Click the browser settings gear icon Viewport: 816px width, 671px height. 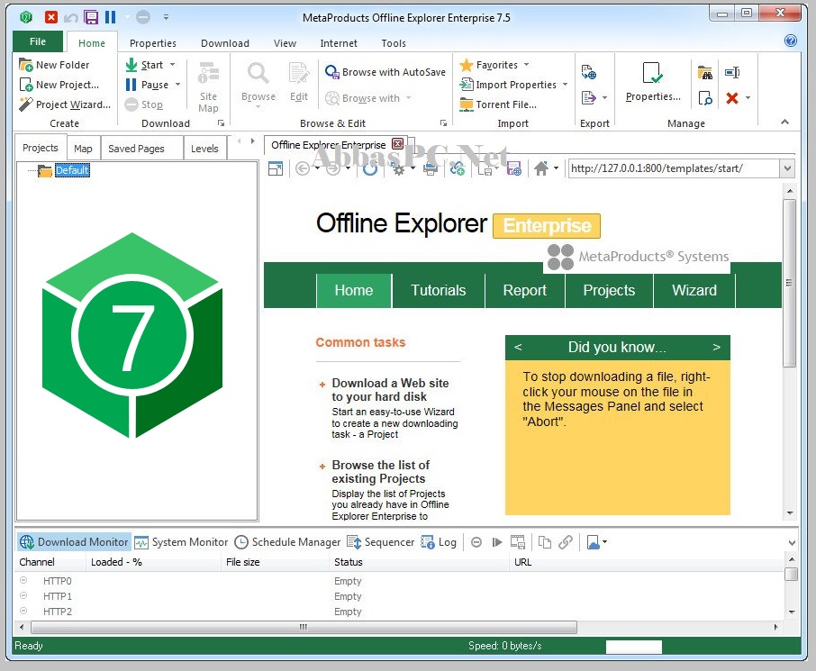(x=398, y=168)
